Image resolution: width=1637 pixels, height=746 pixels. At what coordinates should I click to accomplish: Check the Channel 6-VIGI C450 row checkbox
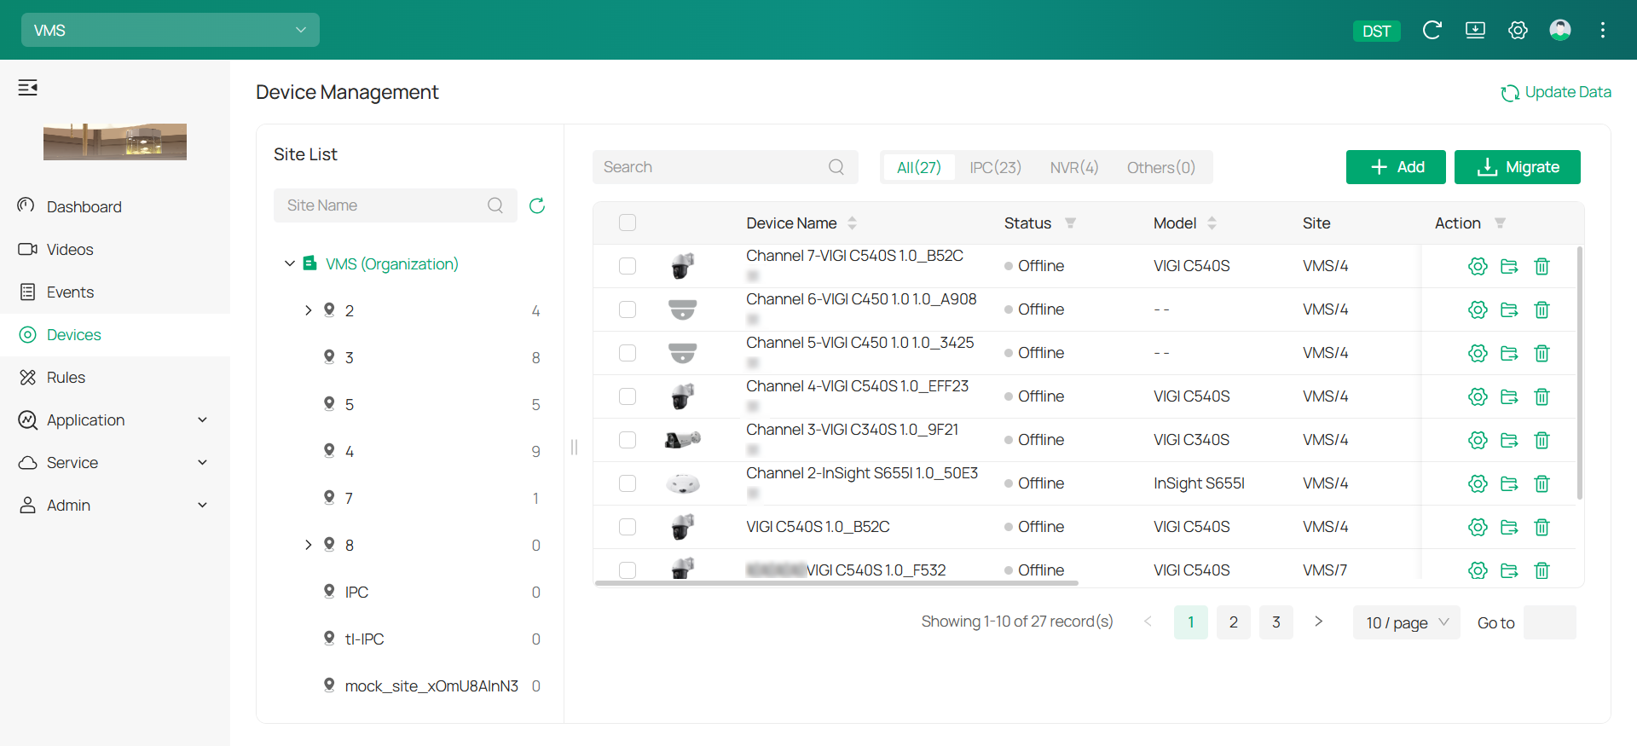pyautogui.click(x=628, y=309)
